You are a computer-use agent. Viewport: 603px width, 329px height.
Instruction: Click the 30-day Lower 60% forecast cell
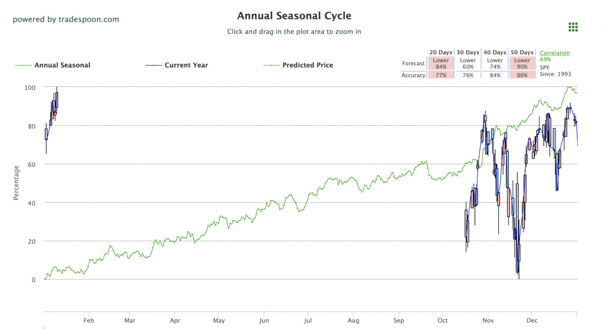[x=468, y=63]
